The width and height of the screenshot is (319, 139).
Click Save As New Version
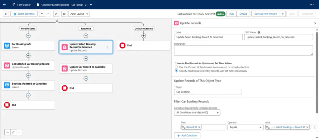coord(266,14)
